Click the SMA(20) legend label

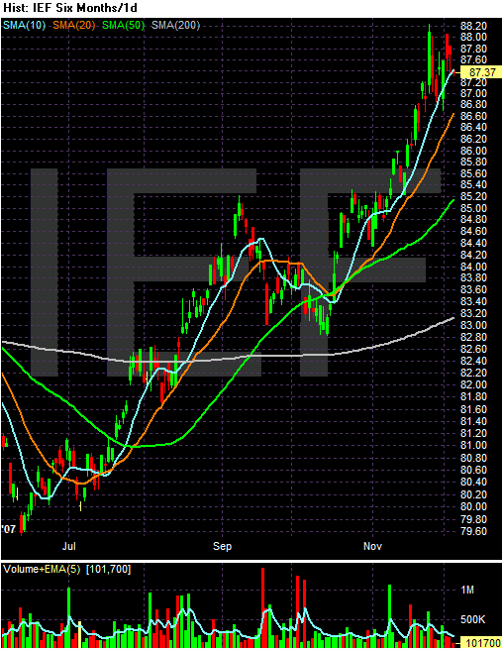(x=74, y=26)
